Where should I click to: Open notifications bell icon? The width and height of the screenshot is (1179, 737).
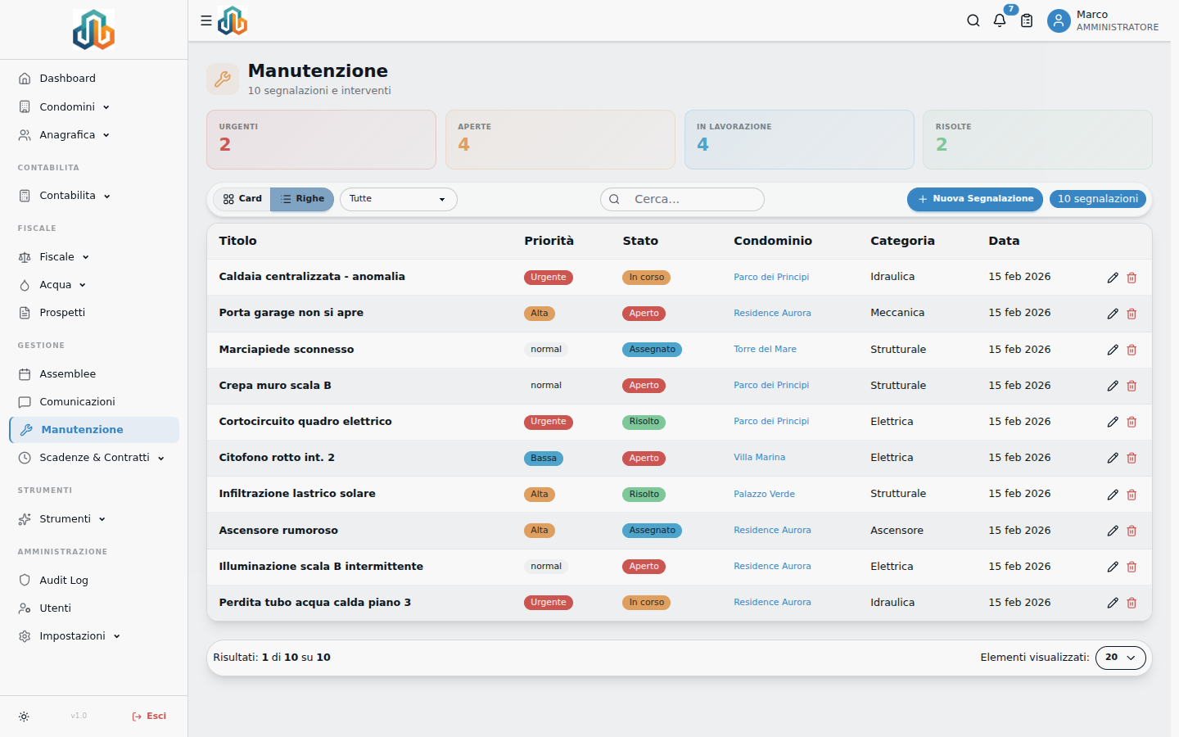pyautogui.click(x=1000, y=20)
